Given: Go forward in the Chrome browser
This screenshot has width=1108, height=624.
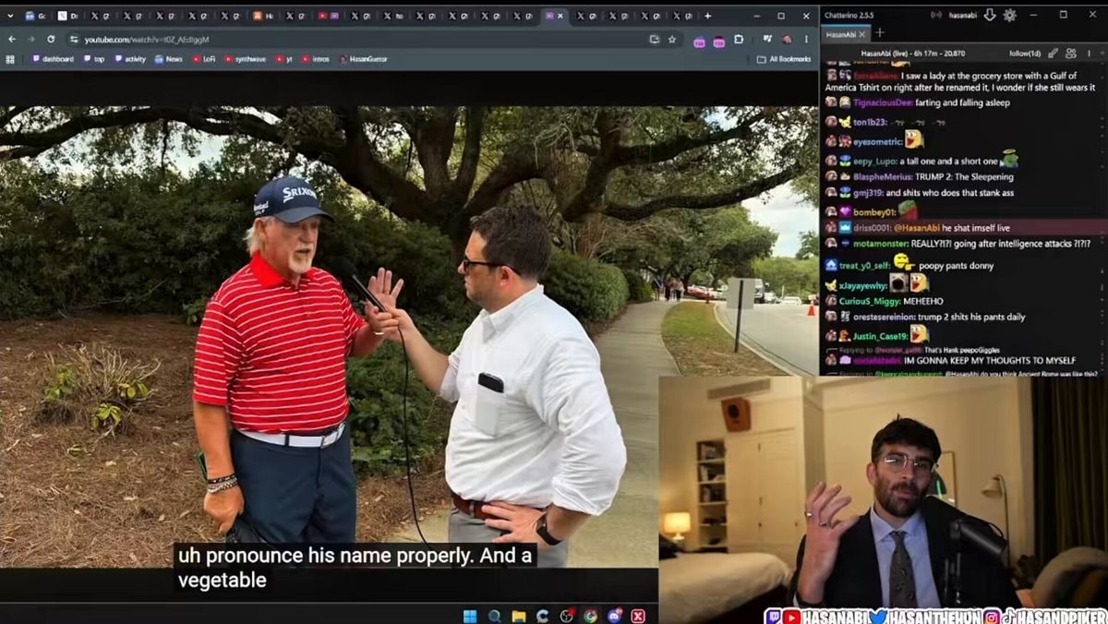Looking at the screenshot, I should pos(30,40).
